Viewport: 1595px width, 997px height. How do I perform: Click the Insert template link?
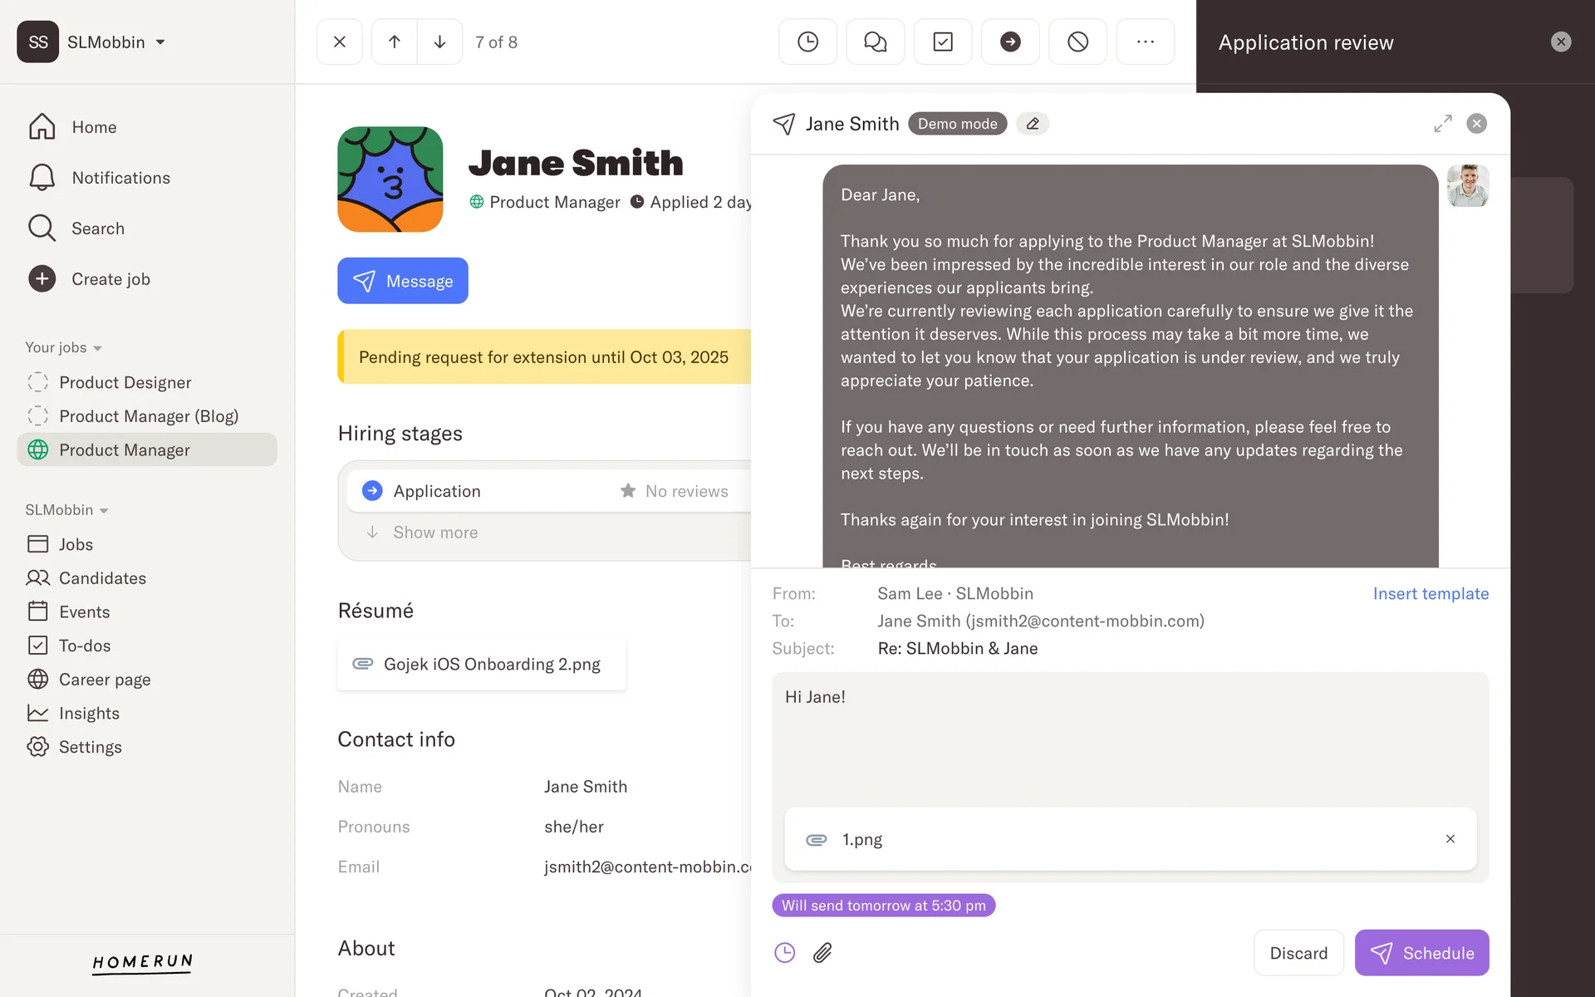tap(1430, 593)
